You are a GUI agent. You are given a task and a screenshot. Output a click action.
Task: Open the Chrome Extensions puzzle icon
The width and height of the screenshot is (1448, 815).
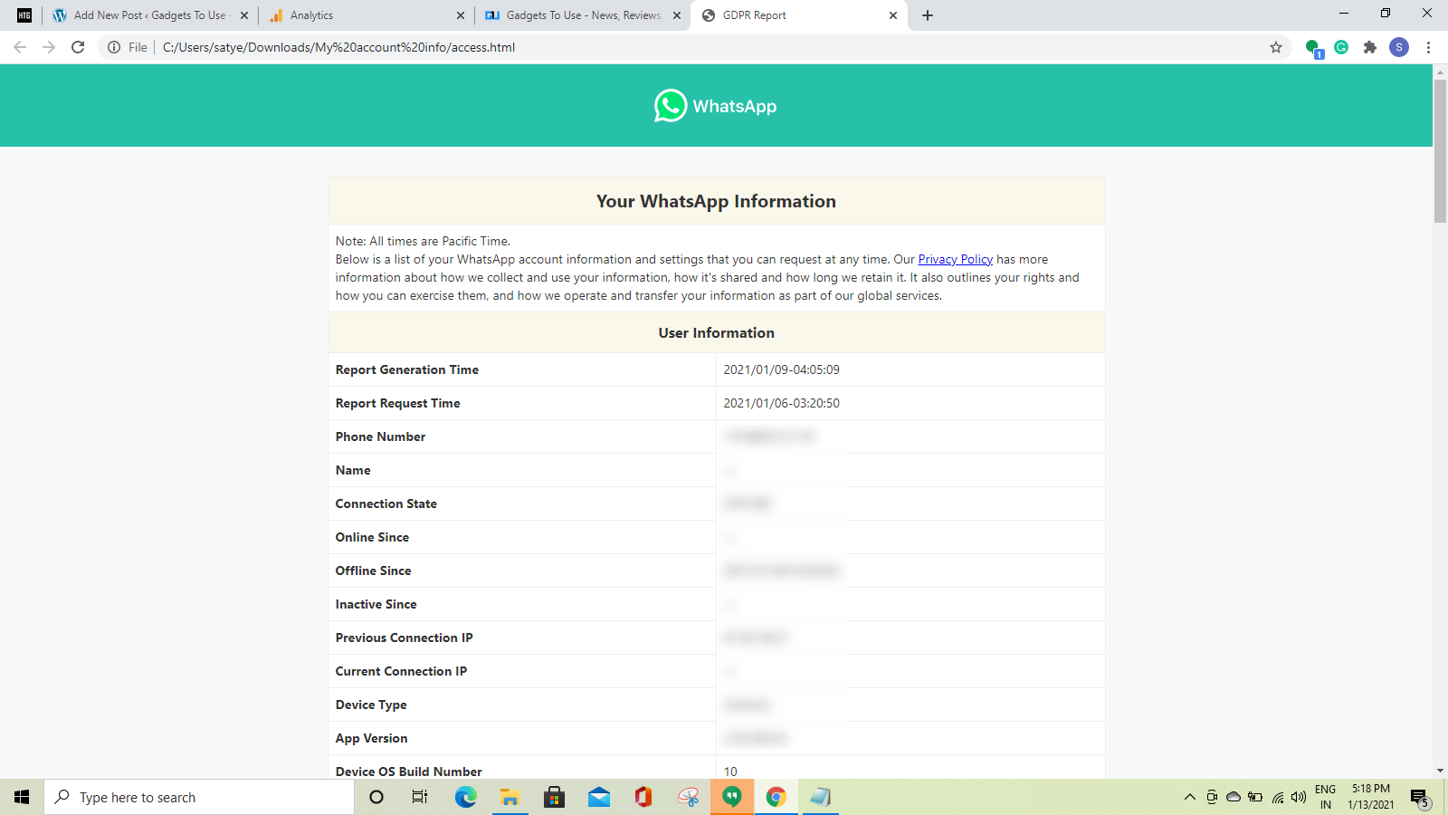pos(1370,47)
